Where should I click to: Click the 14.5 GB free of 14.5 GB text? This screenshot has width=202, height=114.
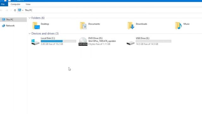coord(147,44)
